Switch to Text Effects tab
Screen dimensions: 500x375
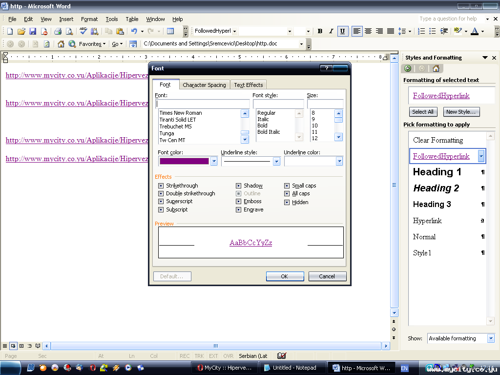click(x=249, y=85)
